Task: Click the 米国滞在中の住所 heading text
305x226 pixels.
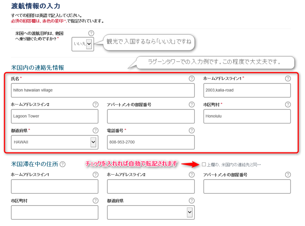Action: pyautogui.click(x=35, y=164)
